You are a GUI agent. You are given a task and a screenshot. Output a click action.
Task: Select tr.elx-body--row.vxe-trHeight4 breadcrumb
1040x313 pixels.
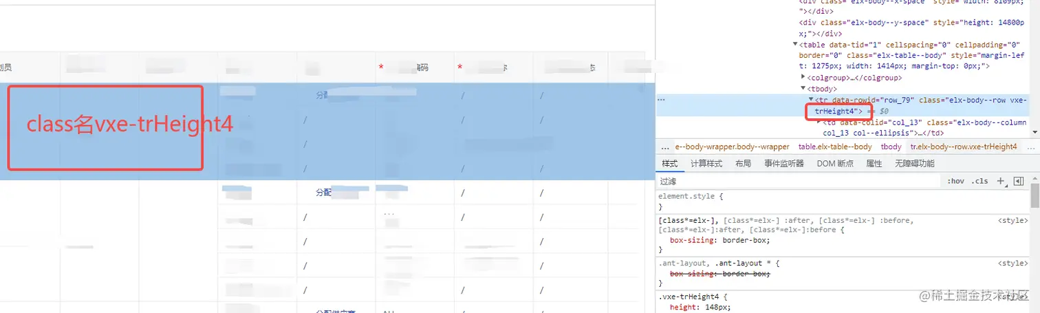tap(964, 147)
